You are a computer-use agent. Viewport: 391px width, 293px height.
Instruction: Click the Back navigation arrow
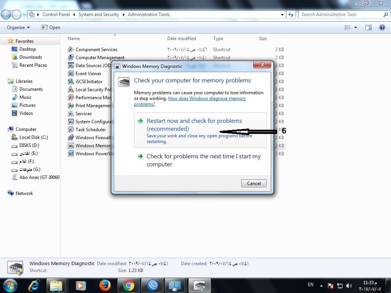[6, 15]
